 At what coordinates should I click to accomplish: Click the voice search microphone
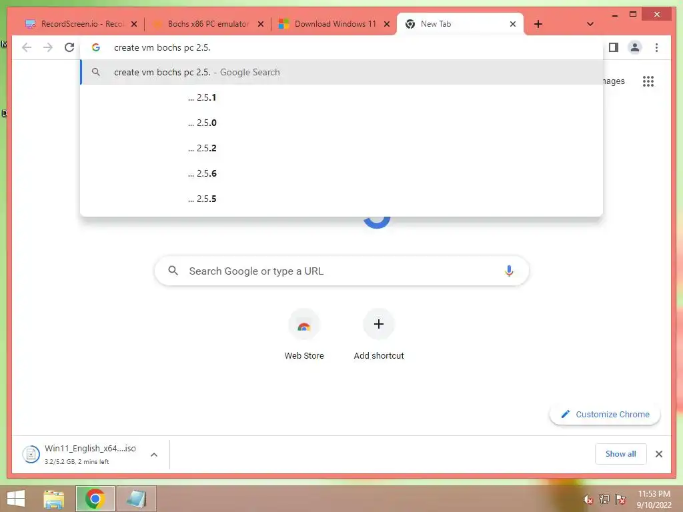click(509, 271)
